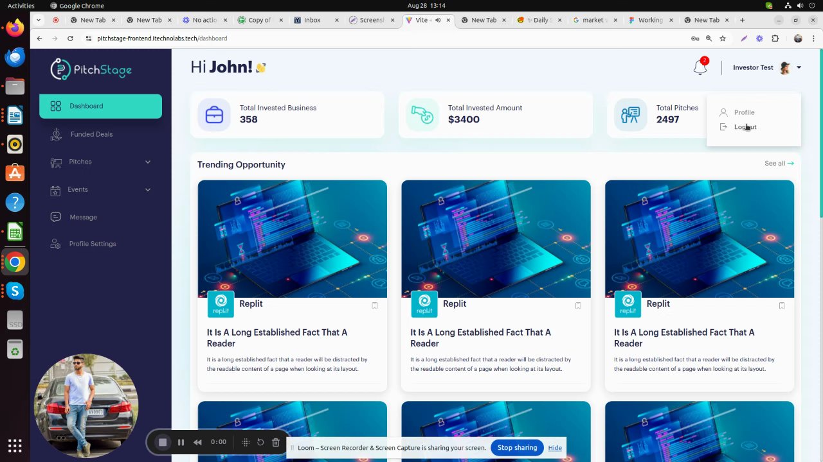Viewport: 823px width, 462px height.
Task: Open the third Replit card image
Action: [700, 239]
